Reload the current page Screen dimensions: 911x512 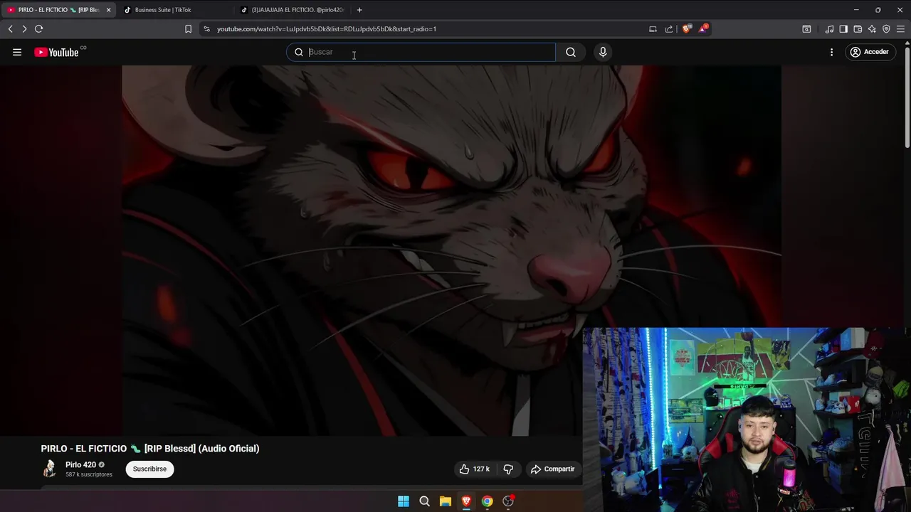39,29
